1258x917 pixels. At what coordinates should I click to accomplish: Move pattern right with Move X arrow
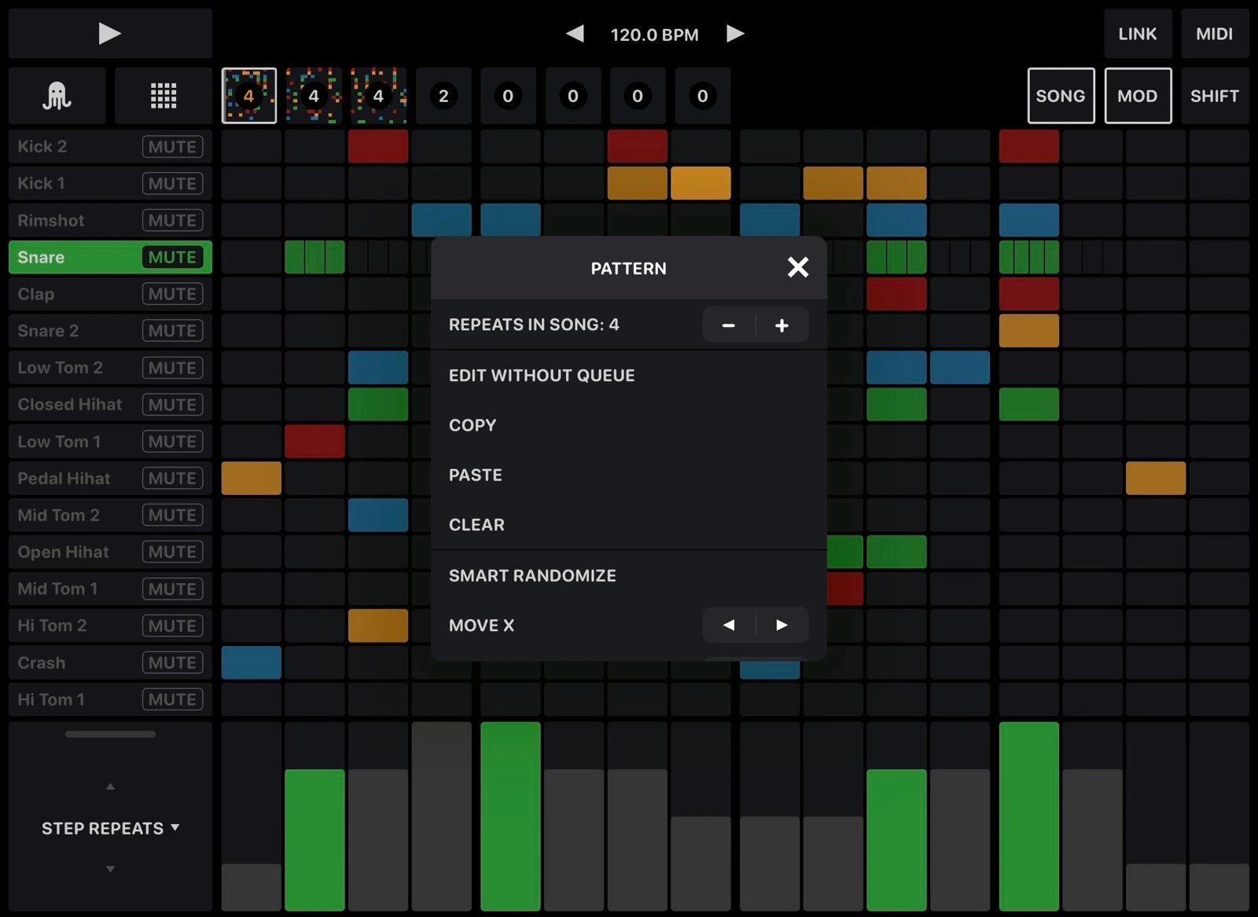(x=782, y=625)
